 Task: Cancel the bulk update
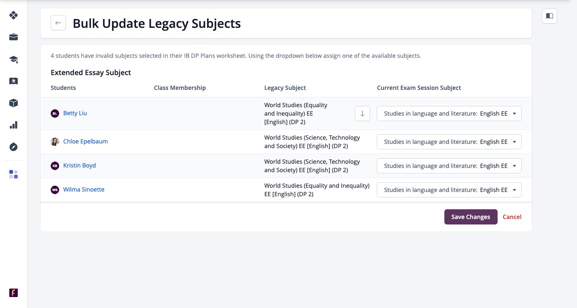(512, 217)
